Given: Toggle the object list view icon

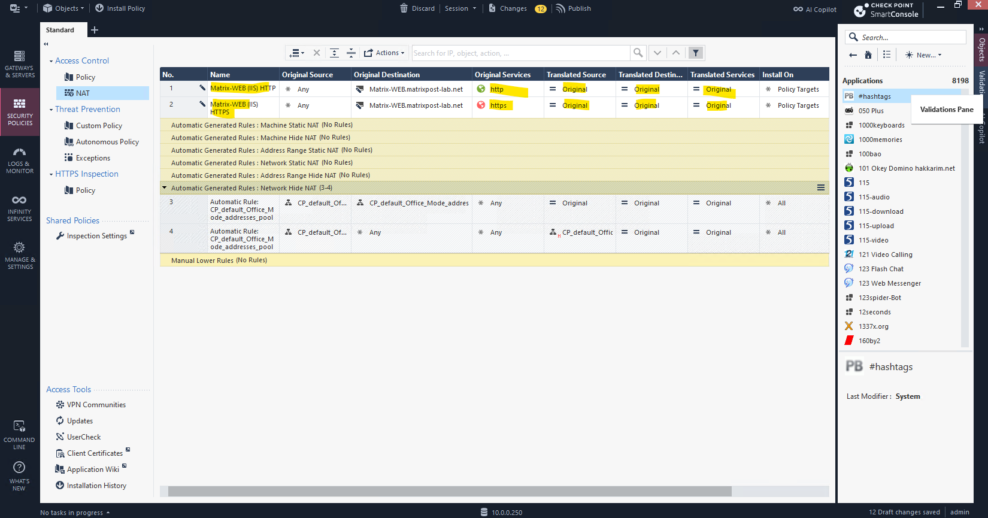Looking at the screenshot, I should click(x=887, y=54).
